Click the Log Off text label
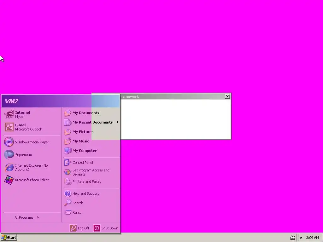 pos(83,228)
